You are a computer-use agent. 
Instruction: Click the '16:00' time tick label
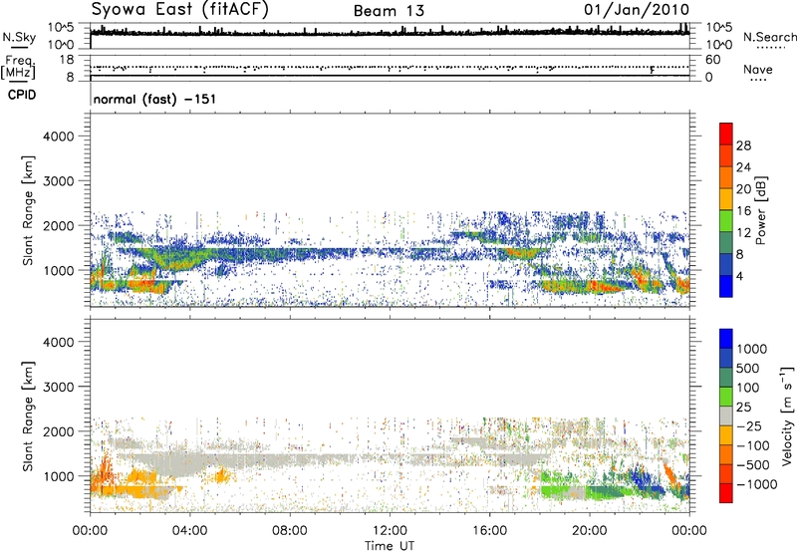[x=489, y=531]
